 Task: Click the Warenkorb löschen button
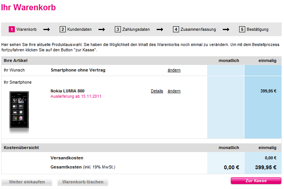click(83, 182)
